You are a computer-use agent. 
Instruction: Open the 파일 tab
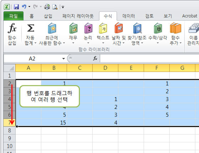click(x=14, y=16)
